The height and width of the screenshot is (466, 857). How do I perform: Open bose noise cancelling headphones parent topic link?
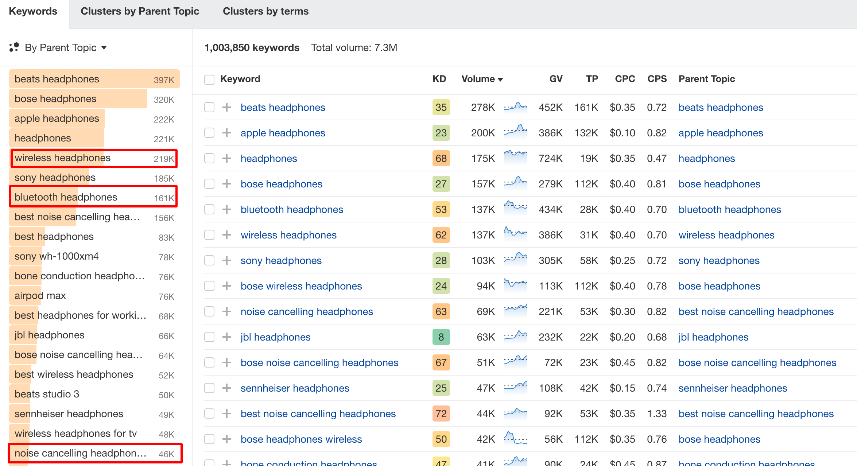click(757, 362)
